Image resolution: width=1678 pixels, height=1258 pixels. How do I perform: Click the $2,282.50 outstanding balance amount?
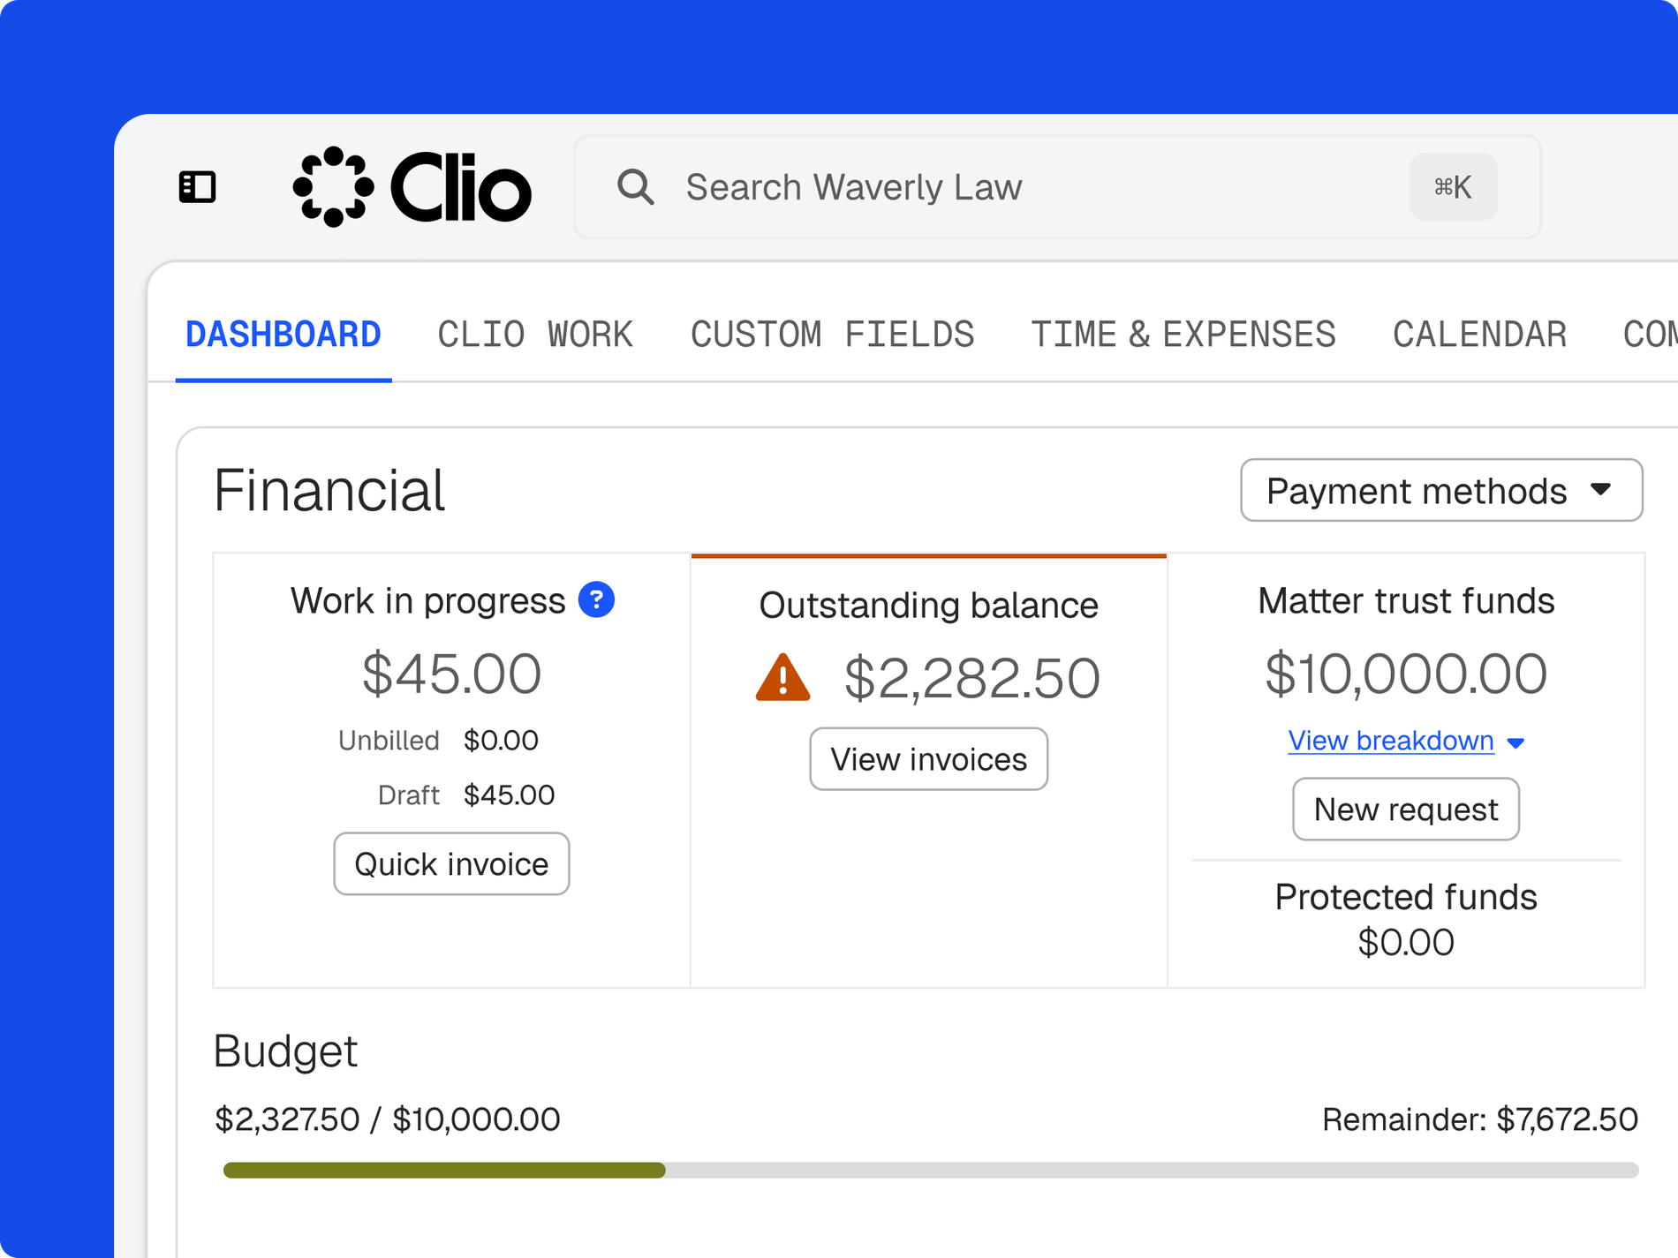[x=972, y=678]
